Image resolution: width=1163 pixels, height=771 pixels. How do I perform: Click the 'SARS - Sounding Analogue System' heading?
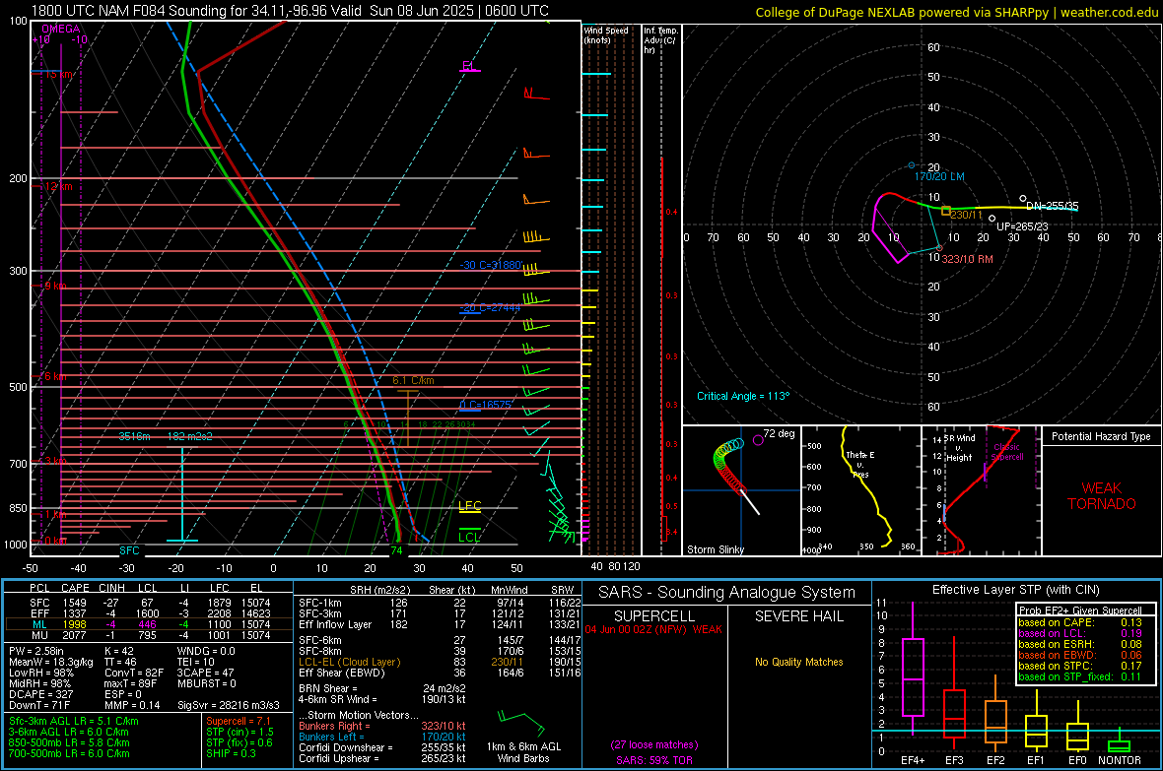(727, 593)
